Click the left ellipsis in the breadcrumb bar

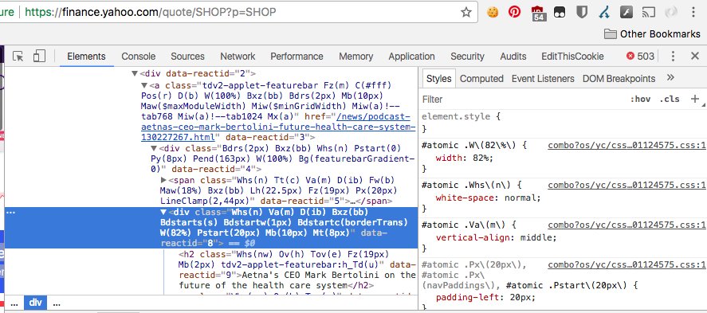[14, 303]
